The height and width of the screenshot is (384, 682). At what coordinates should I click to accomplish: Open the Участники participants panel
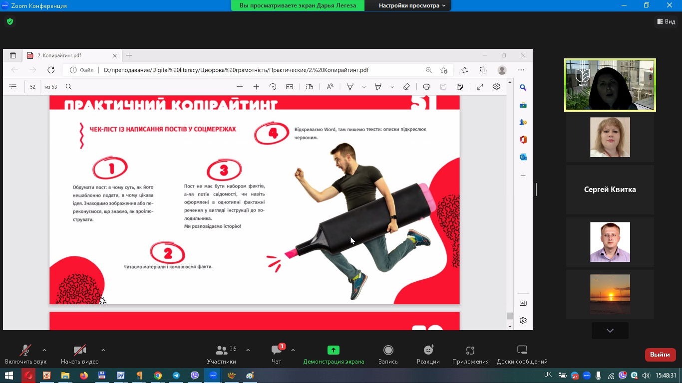click(222, 354)
